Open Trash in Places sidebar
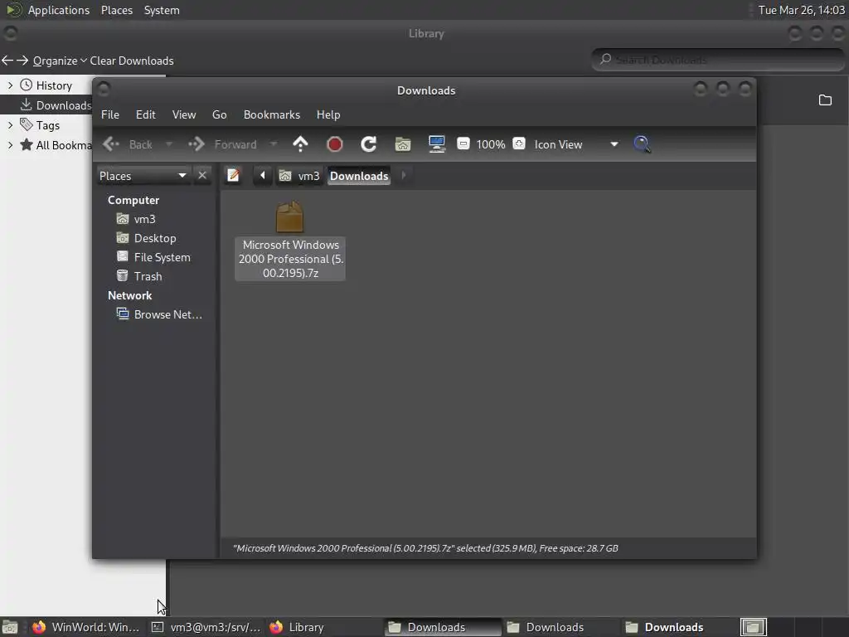Image resolution: width=849 pixels, height=637 pixels. (x=139, y=276)
